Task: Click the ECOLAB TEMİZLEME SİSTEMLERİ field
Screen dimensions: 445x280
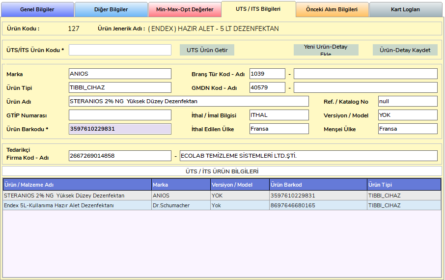Action: [x=308, y=156]
